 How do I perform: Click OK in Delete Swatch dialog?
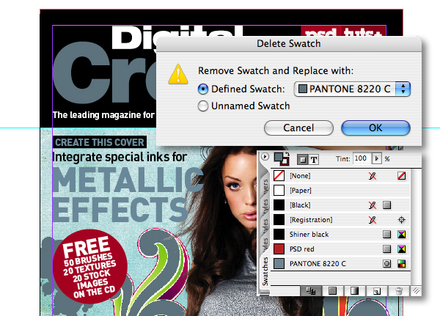point(375,128)
